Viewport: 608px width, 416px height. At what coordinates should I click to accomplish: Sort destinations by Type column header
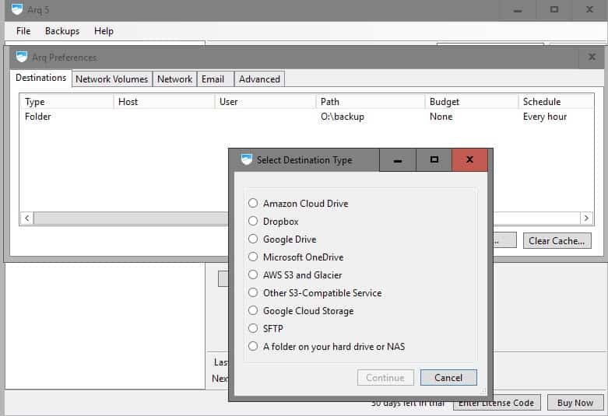tap(67, 102)
